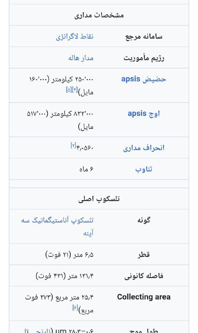Follow the تناوب link
The height and width of the screenshot is (333, 198).
tap(144, 169)
